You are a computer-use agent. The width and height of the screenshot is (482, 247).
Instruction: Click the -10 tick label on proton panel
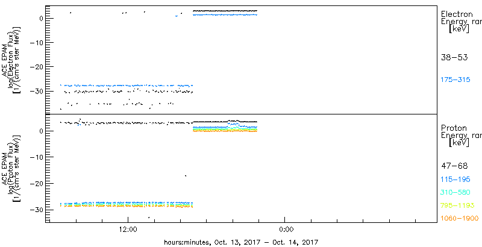36,157
